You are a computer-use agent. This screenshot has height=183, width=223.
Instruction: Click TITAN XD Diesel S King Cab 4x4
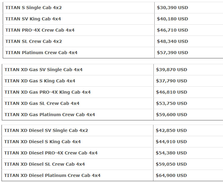pyautogui.click(x=43, y=142)
